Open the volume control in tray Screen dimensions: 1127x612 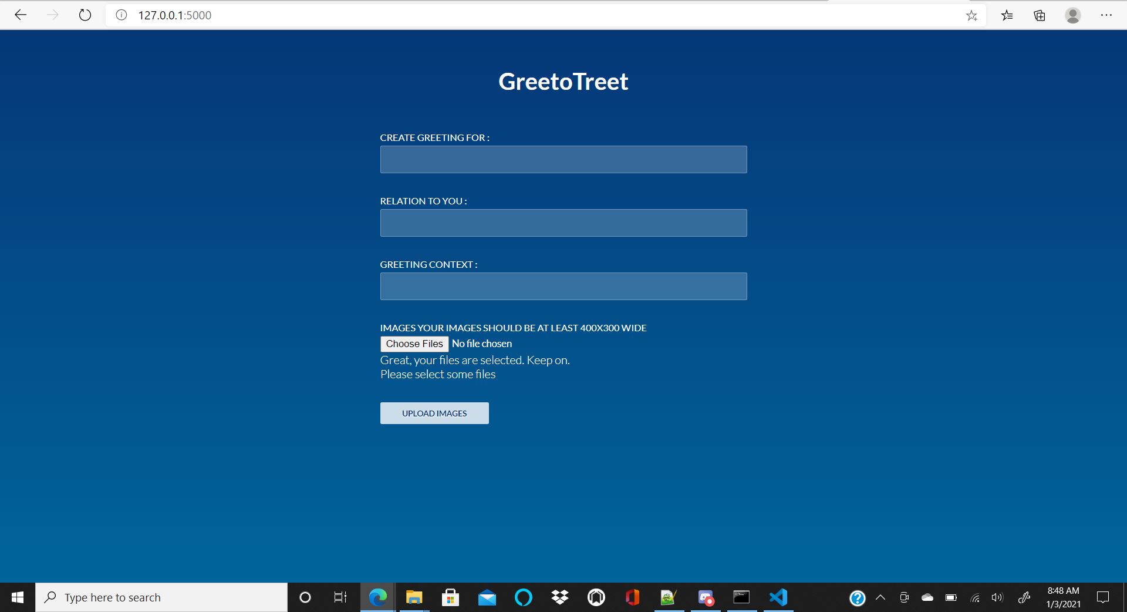click(x=997, y=598)
